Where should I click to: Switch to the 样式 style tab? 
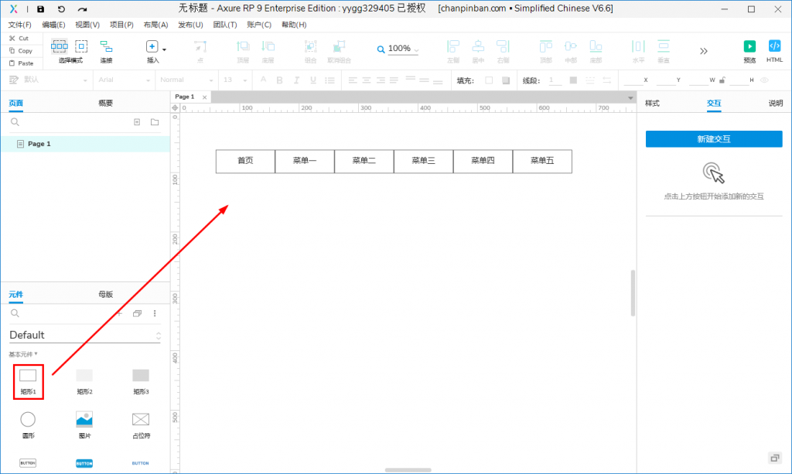click(x=652, y=103)
